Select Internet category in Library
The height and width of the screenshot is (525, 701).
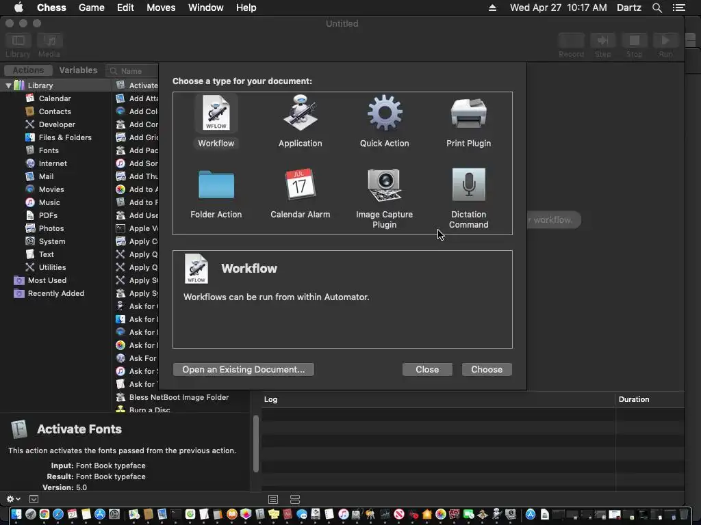[x=52, y=163]
